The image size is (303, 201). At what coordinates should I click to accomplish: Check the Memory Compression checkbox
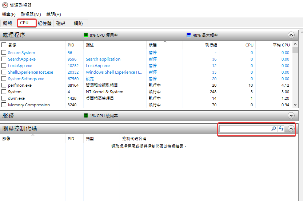point(4,104)
